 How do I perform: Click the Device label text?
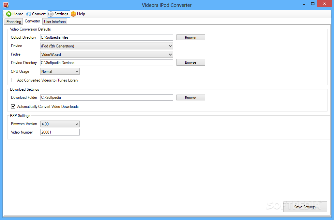17,46
